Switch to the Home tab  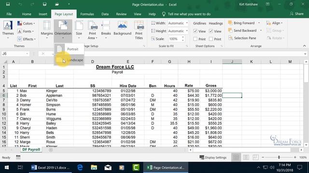click(x=27, y=14)
